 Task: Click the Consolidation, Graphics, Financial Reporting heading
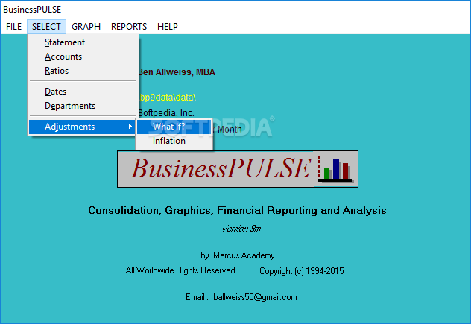click(x=237, y=211)
